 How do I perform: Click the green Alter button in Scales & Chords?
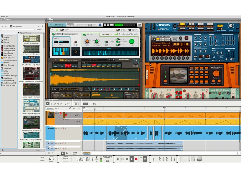(x=132, y=41)
